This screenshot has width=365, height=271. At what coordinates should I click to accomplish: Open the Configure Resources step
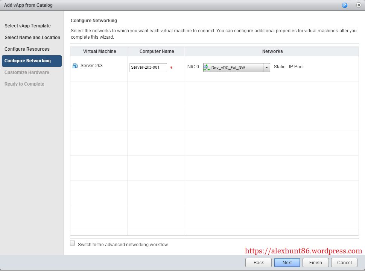point(27,49)
